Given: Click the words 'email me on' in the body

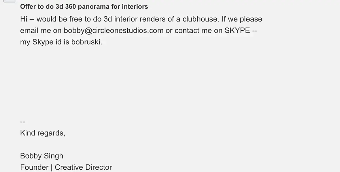Looking at the screenshot, I should (41, 31).
